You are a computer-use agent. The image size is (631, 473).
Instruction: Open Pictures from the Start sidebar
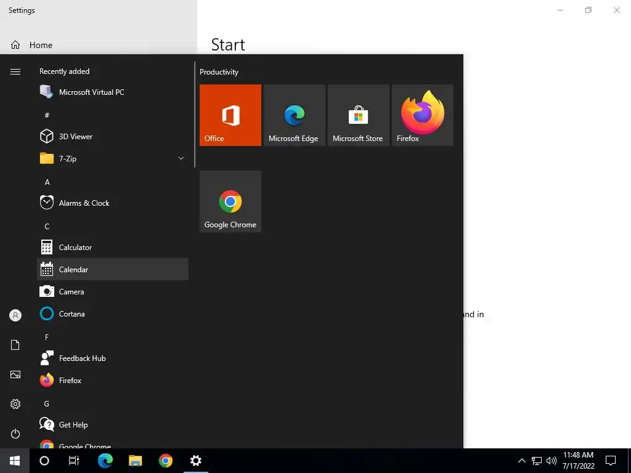click(x=15, y=374)
